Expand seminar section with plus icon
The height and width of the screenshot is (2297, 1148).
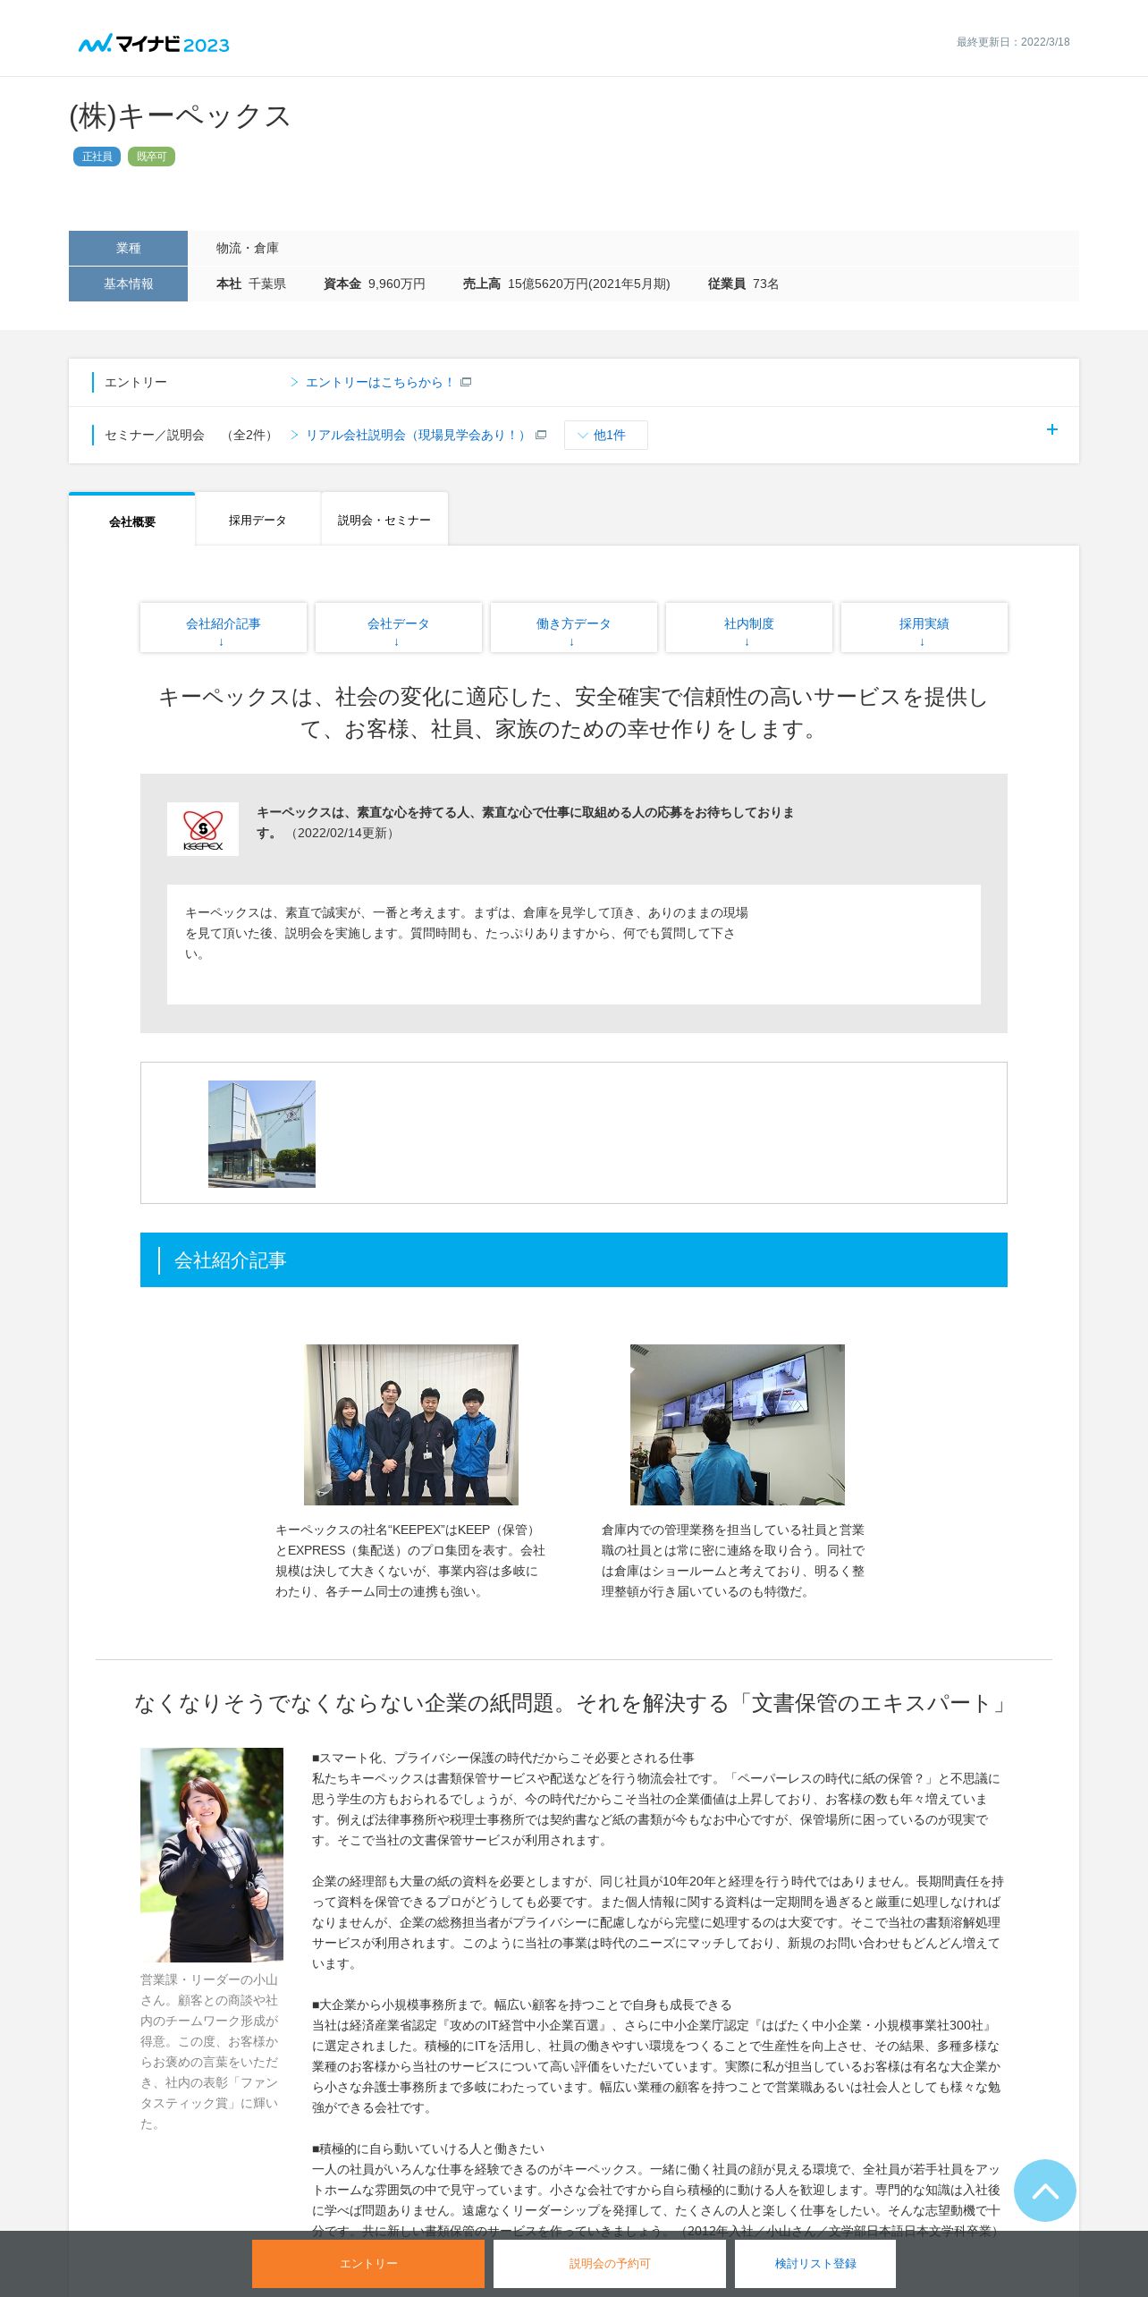click(x=1052, y=429)
